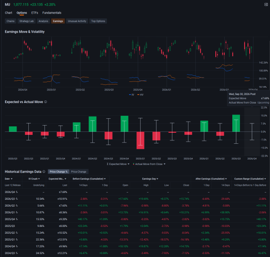Screen dimensions: 270x257
Task: Click the ±7.69% expected move cell
Action: point(63,192)
